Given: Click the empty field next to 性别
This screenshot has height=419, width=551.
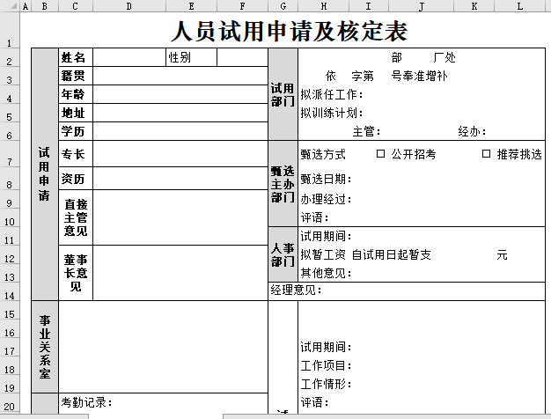Looking at the screenshot, I should [x=241, y=58].
